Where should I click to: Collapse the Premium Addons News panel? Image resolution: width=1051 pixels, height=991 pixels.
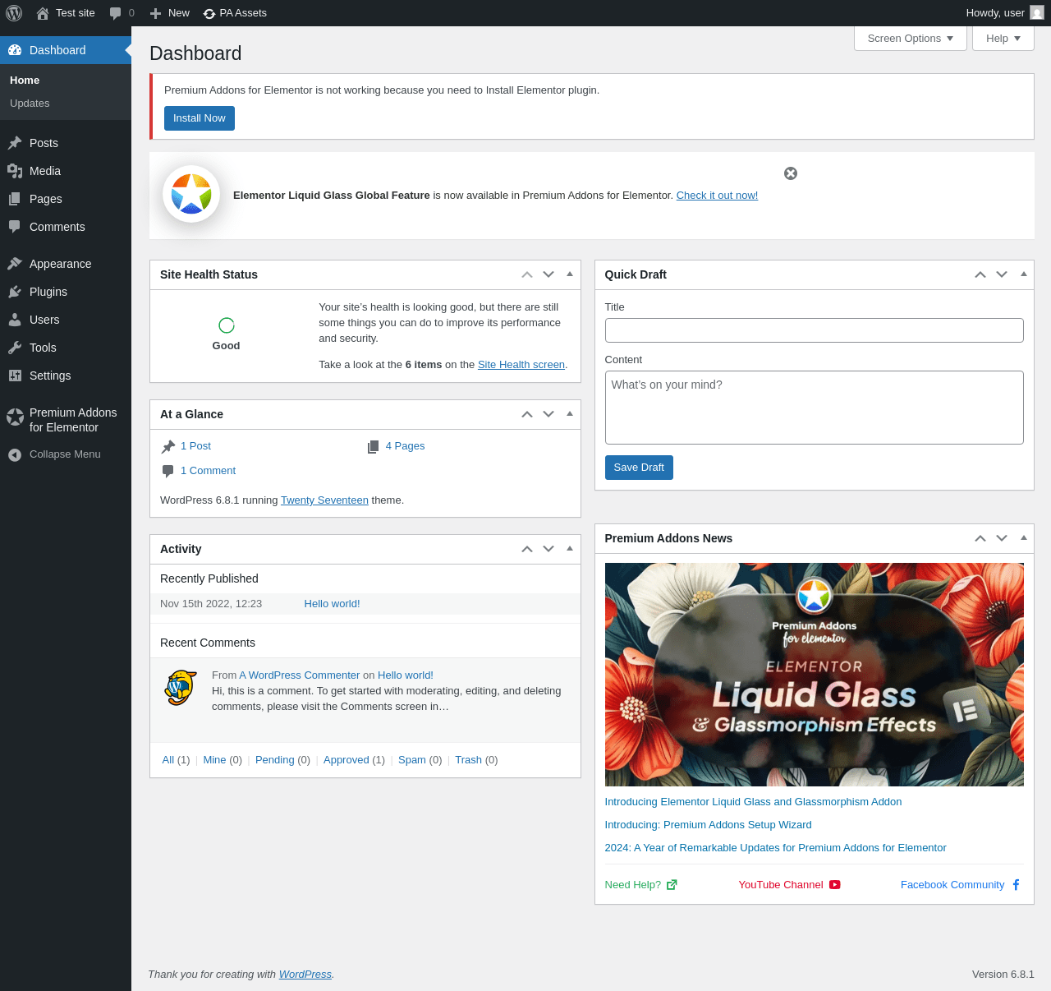pyautogui.click(x=1023, y=538)
